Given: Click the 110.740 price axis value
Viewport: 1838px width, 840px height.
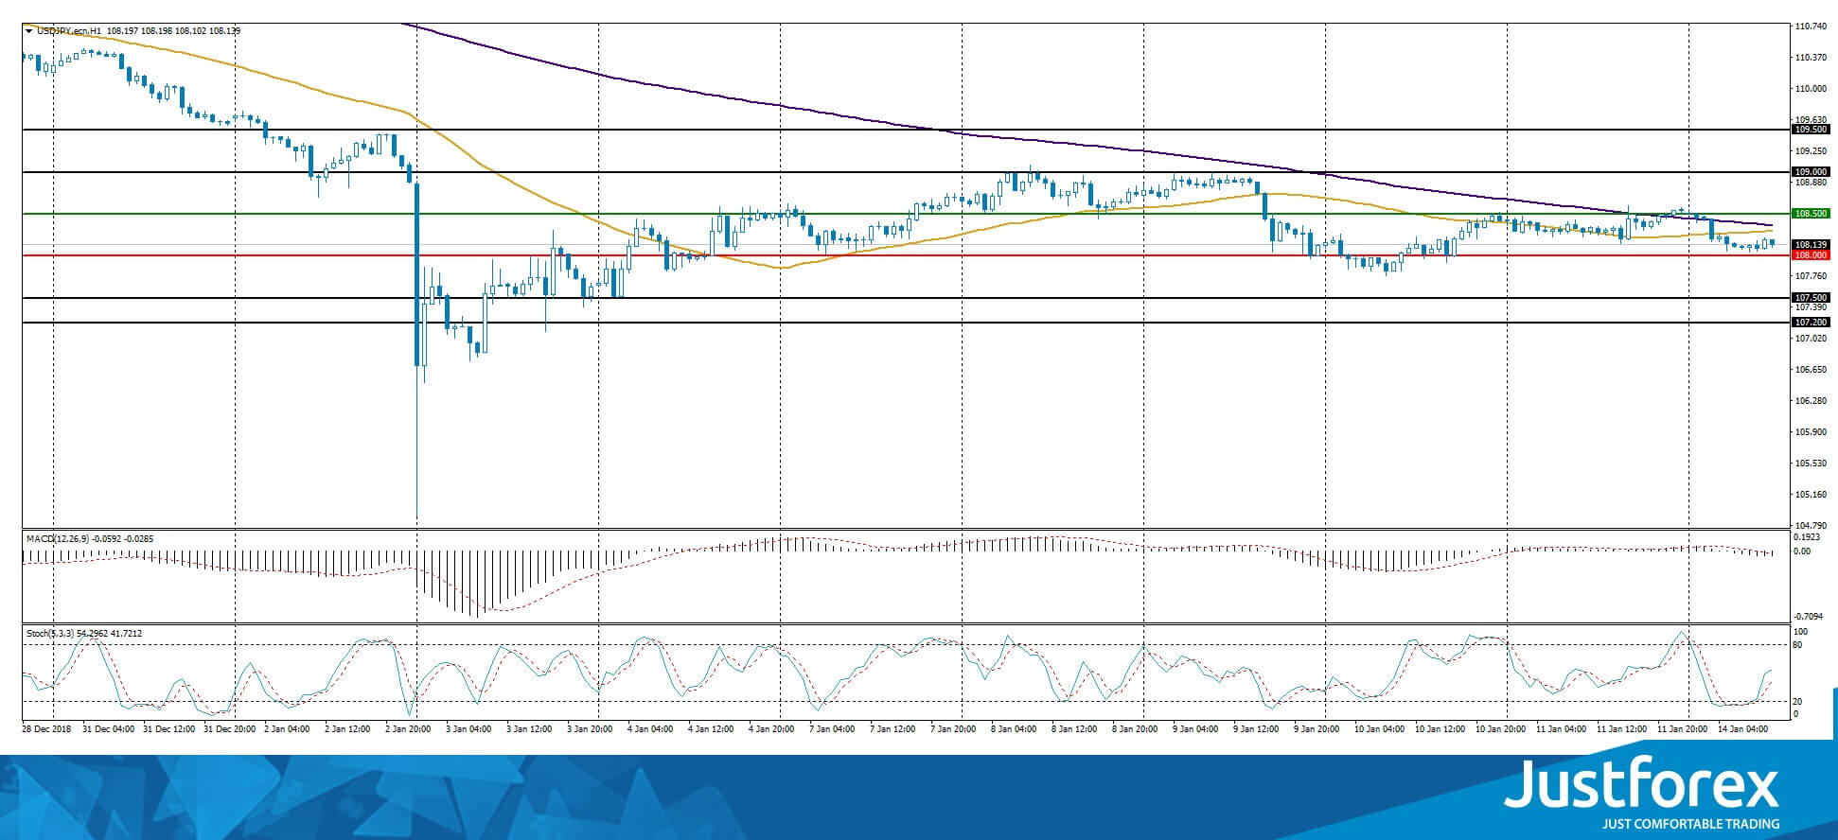Looking at the screenshot, I should tap(1811, 27).
